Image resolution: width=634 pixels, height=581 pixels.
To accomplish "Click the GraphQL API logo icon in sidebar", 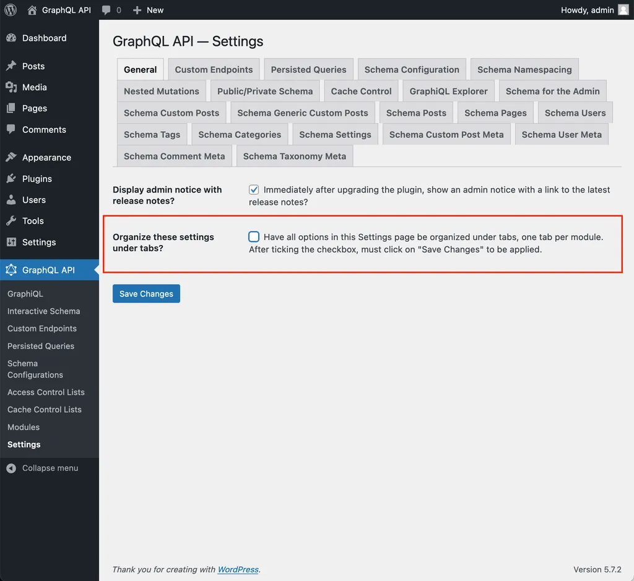I will 11,270.
